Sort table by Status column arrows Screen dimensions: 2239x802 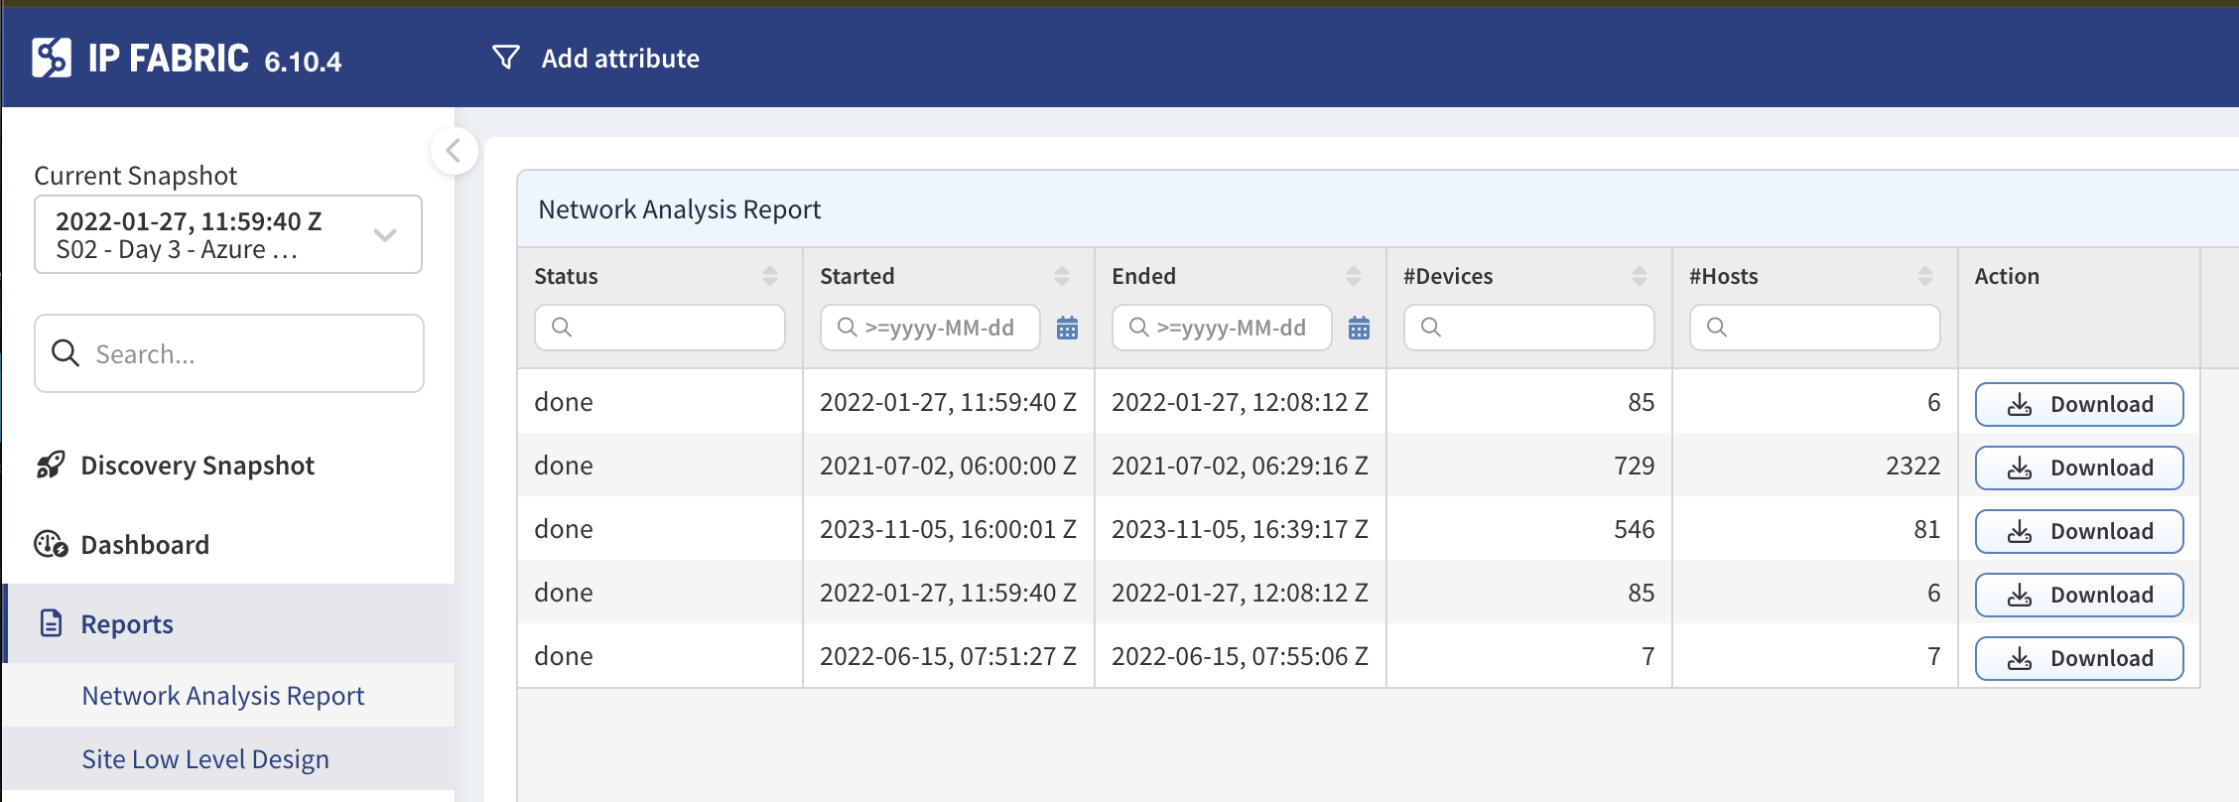point(770,276)
